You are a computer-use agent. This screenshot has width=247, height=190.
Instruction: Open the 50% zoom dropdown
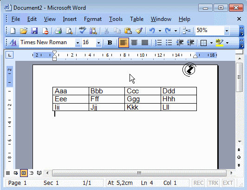(227, 31)
